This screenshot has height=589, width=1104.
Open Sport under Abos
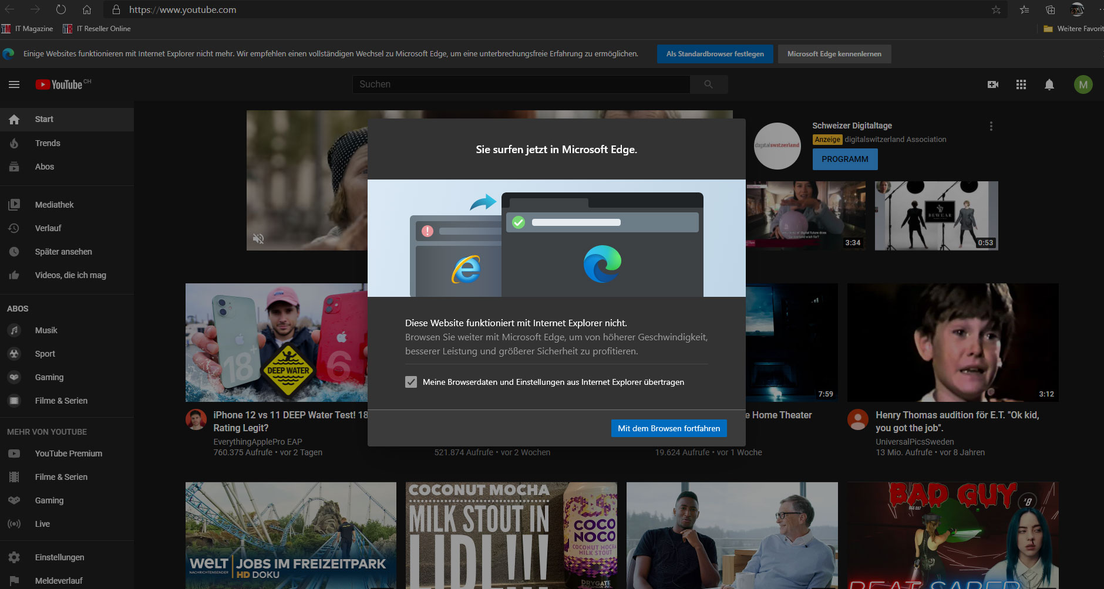click(x=67, y=354)
